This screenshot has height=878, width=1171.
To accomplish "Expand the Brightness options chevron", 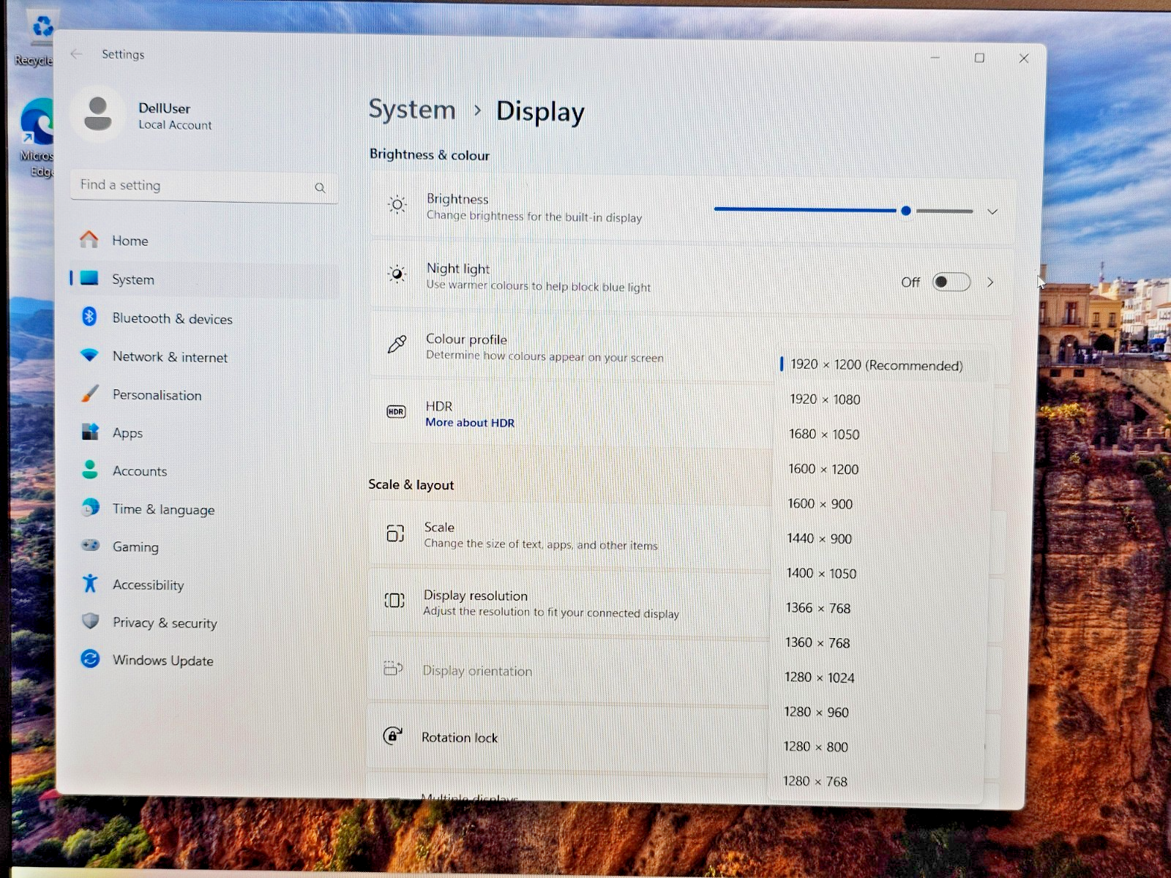I will pyautogui.click(x=992, y=211).
